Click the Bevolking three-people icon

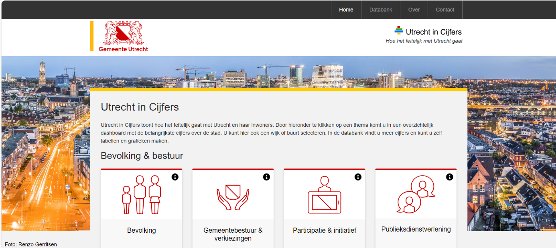coord(141,195)
